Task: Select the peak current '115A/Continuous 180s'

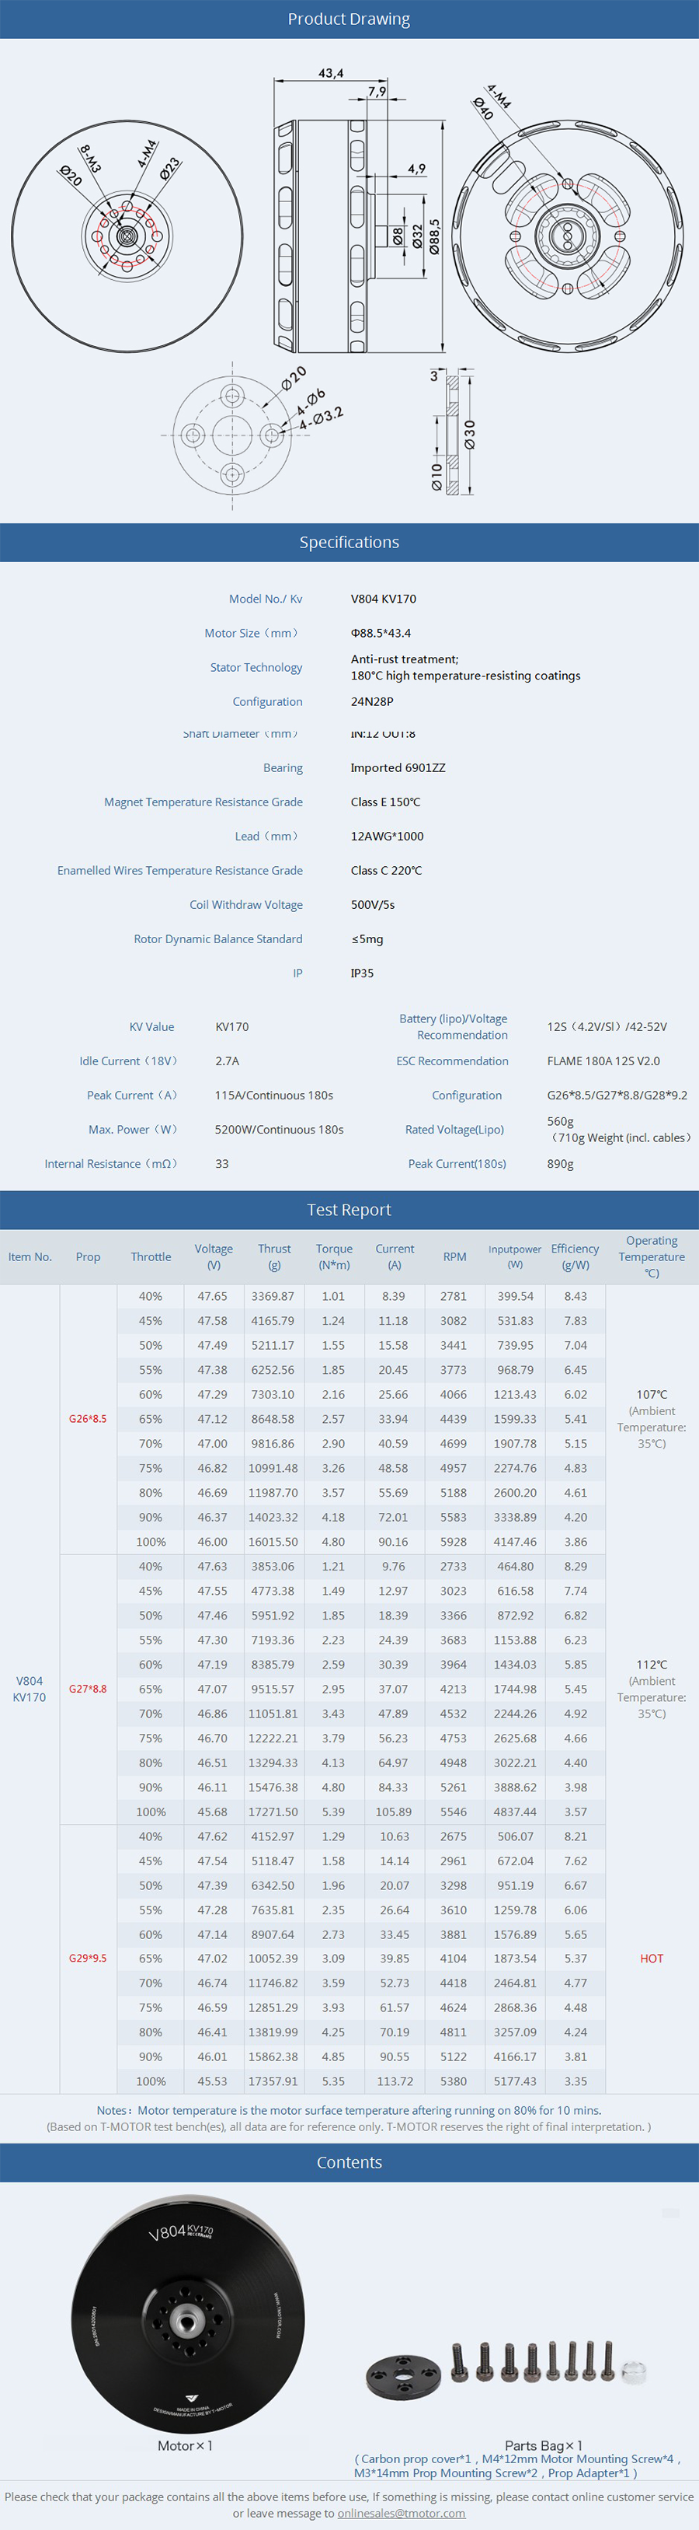Action: 274,1096
